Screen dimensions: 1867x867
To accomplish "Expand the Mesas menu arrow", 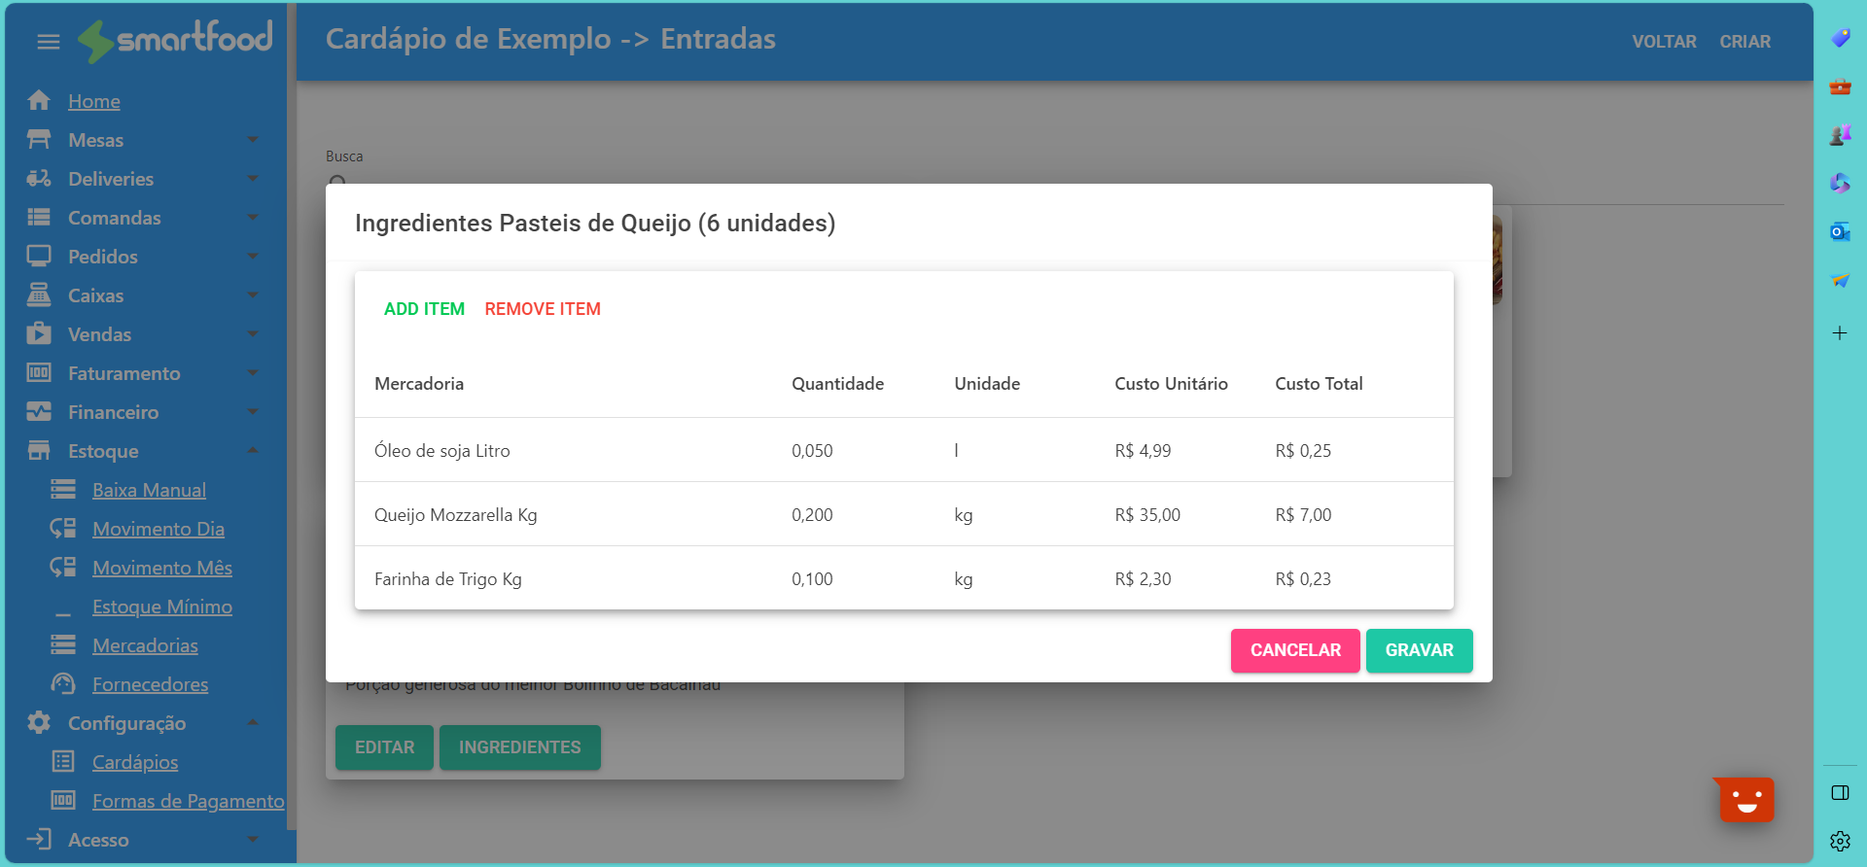I will coord(253,140).
